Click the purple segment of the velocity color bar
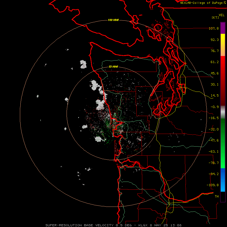This screenshot has width=227, height=227. (x=223, y=28)
